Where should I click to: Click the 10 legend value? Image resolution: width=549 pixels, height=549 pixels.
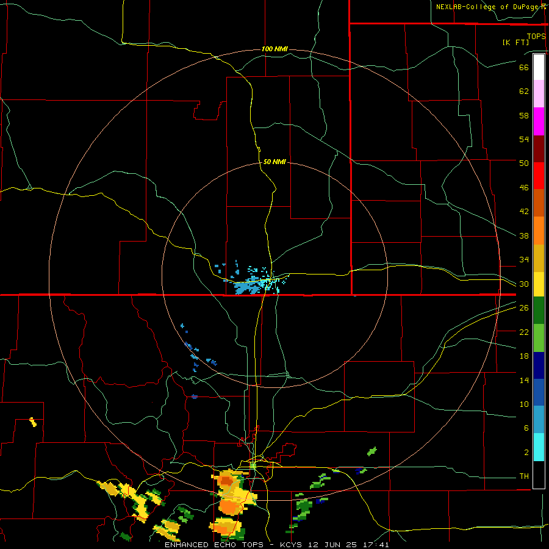(524, 404)
